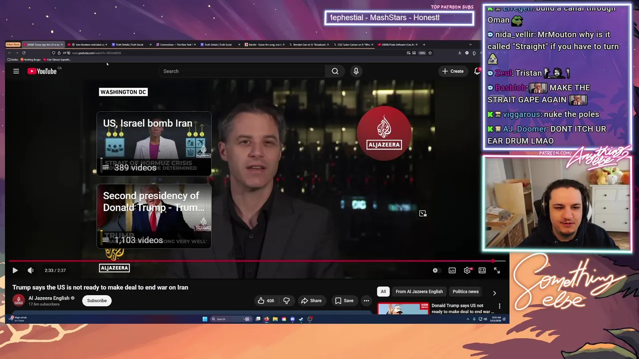639x359 pixels.
Task: Open the Create button
Action: (453, 71)
